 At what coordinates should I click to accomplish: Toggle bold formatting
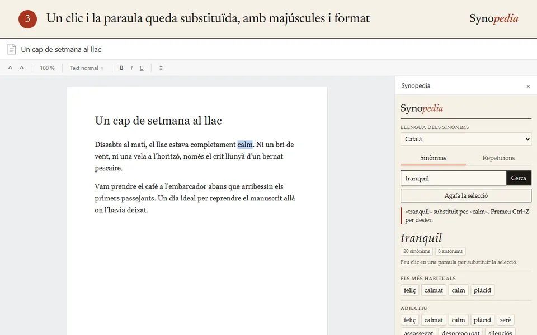pos(121,68)
